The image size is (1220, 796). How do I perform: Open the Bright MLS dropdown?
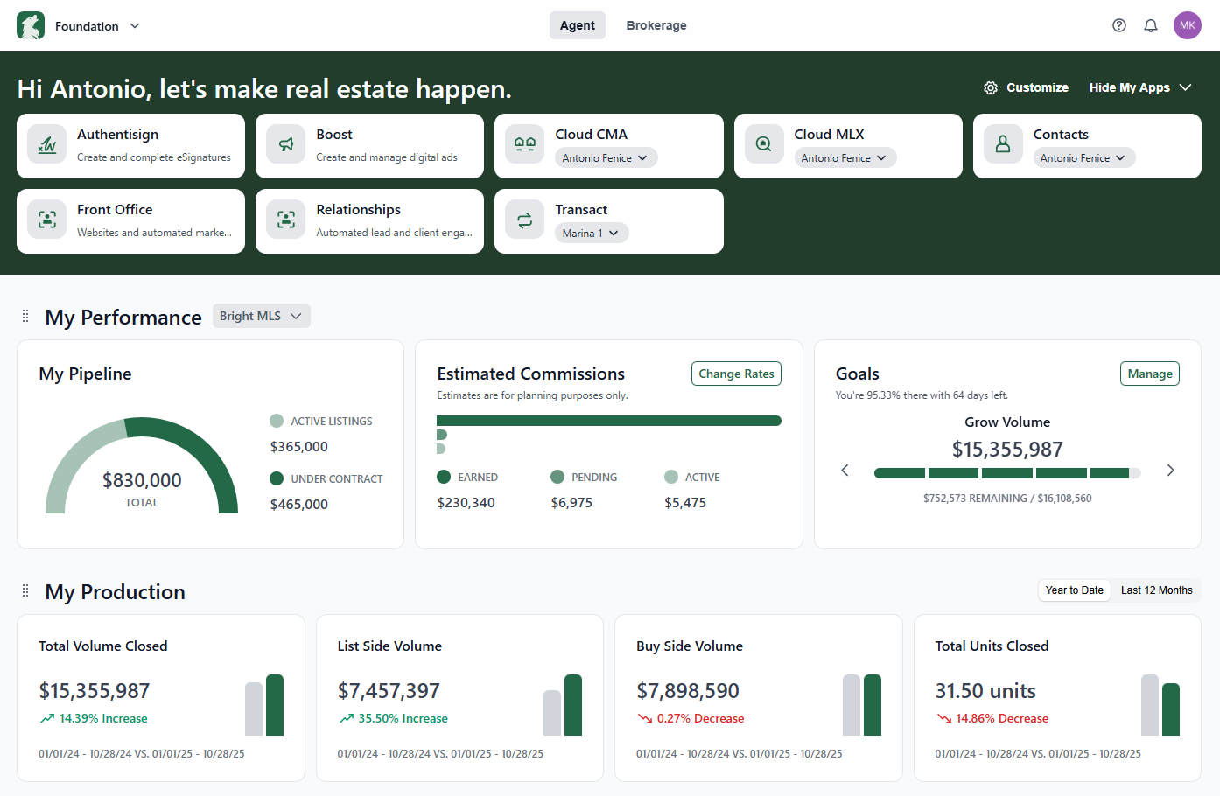(x=261, y=316)
